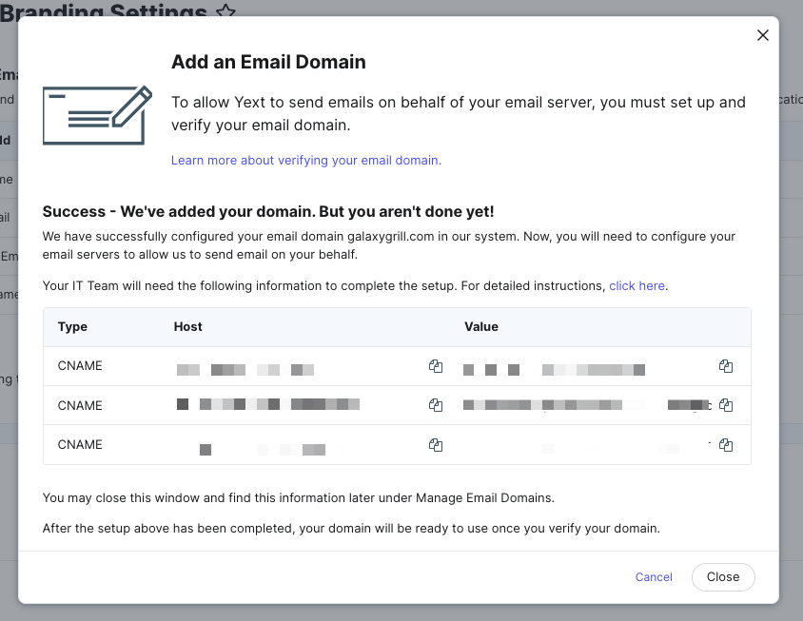803x621 pixels.
Task: Click the Close button
Action: [x=722, y=576]
